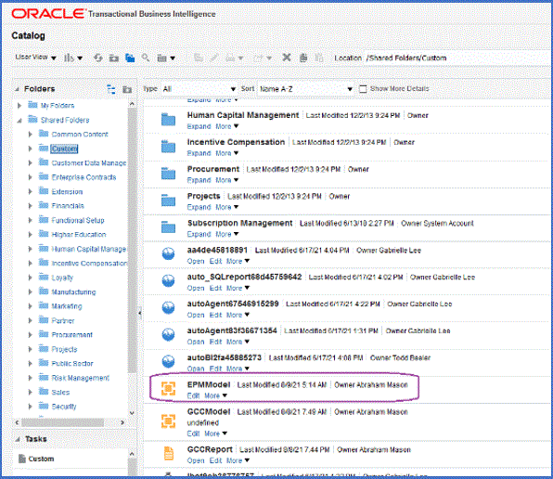Expand the Common Content folder node
This screenshot has height=479, width=553.
click(31, 134)
